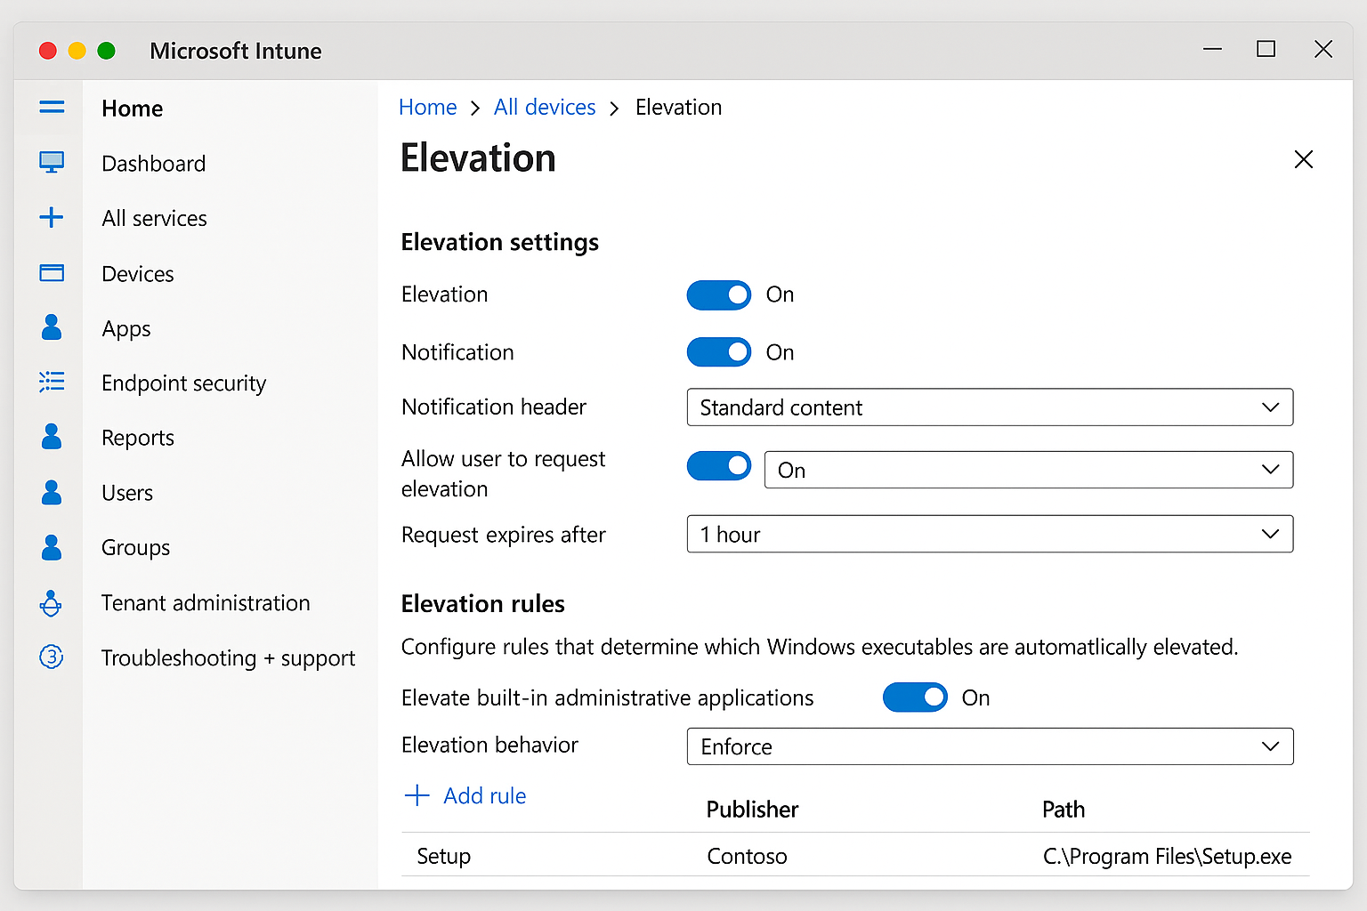Turn off the Elevation toggle
The image size is (1367, 911).
(719, 295)
